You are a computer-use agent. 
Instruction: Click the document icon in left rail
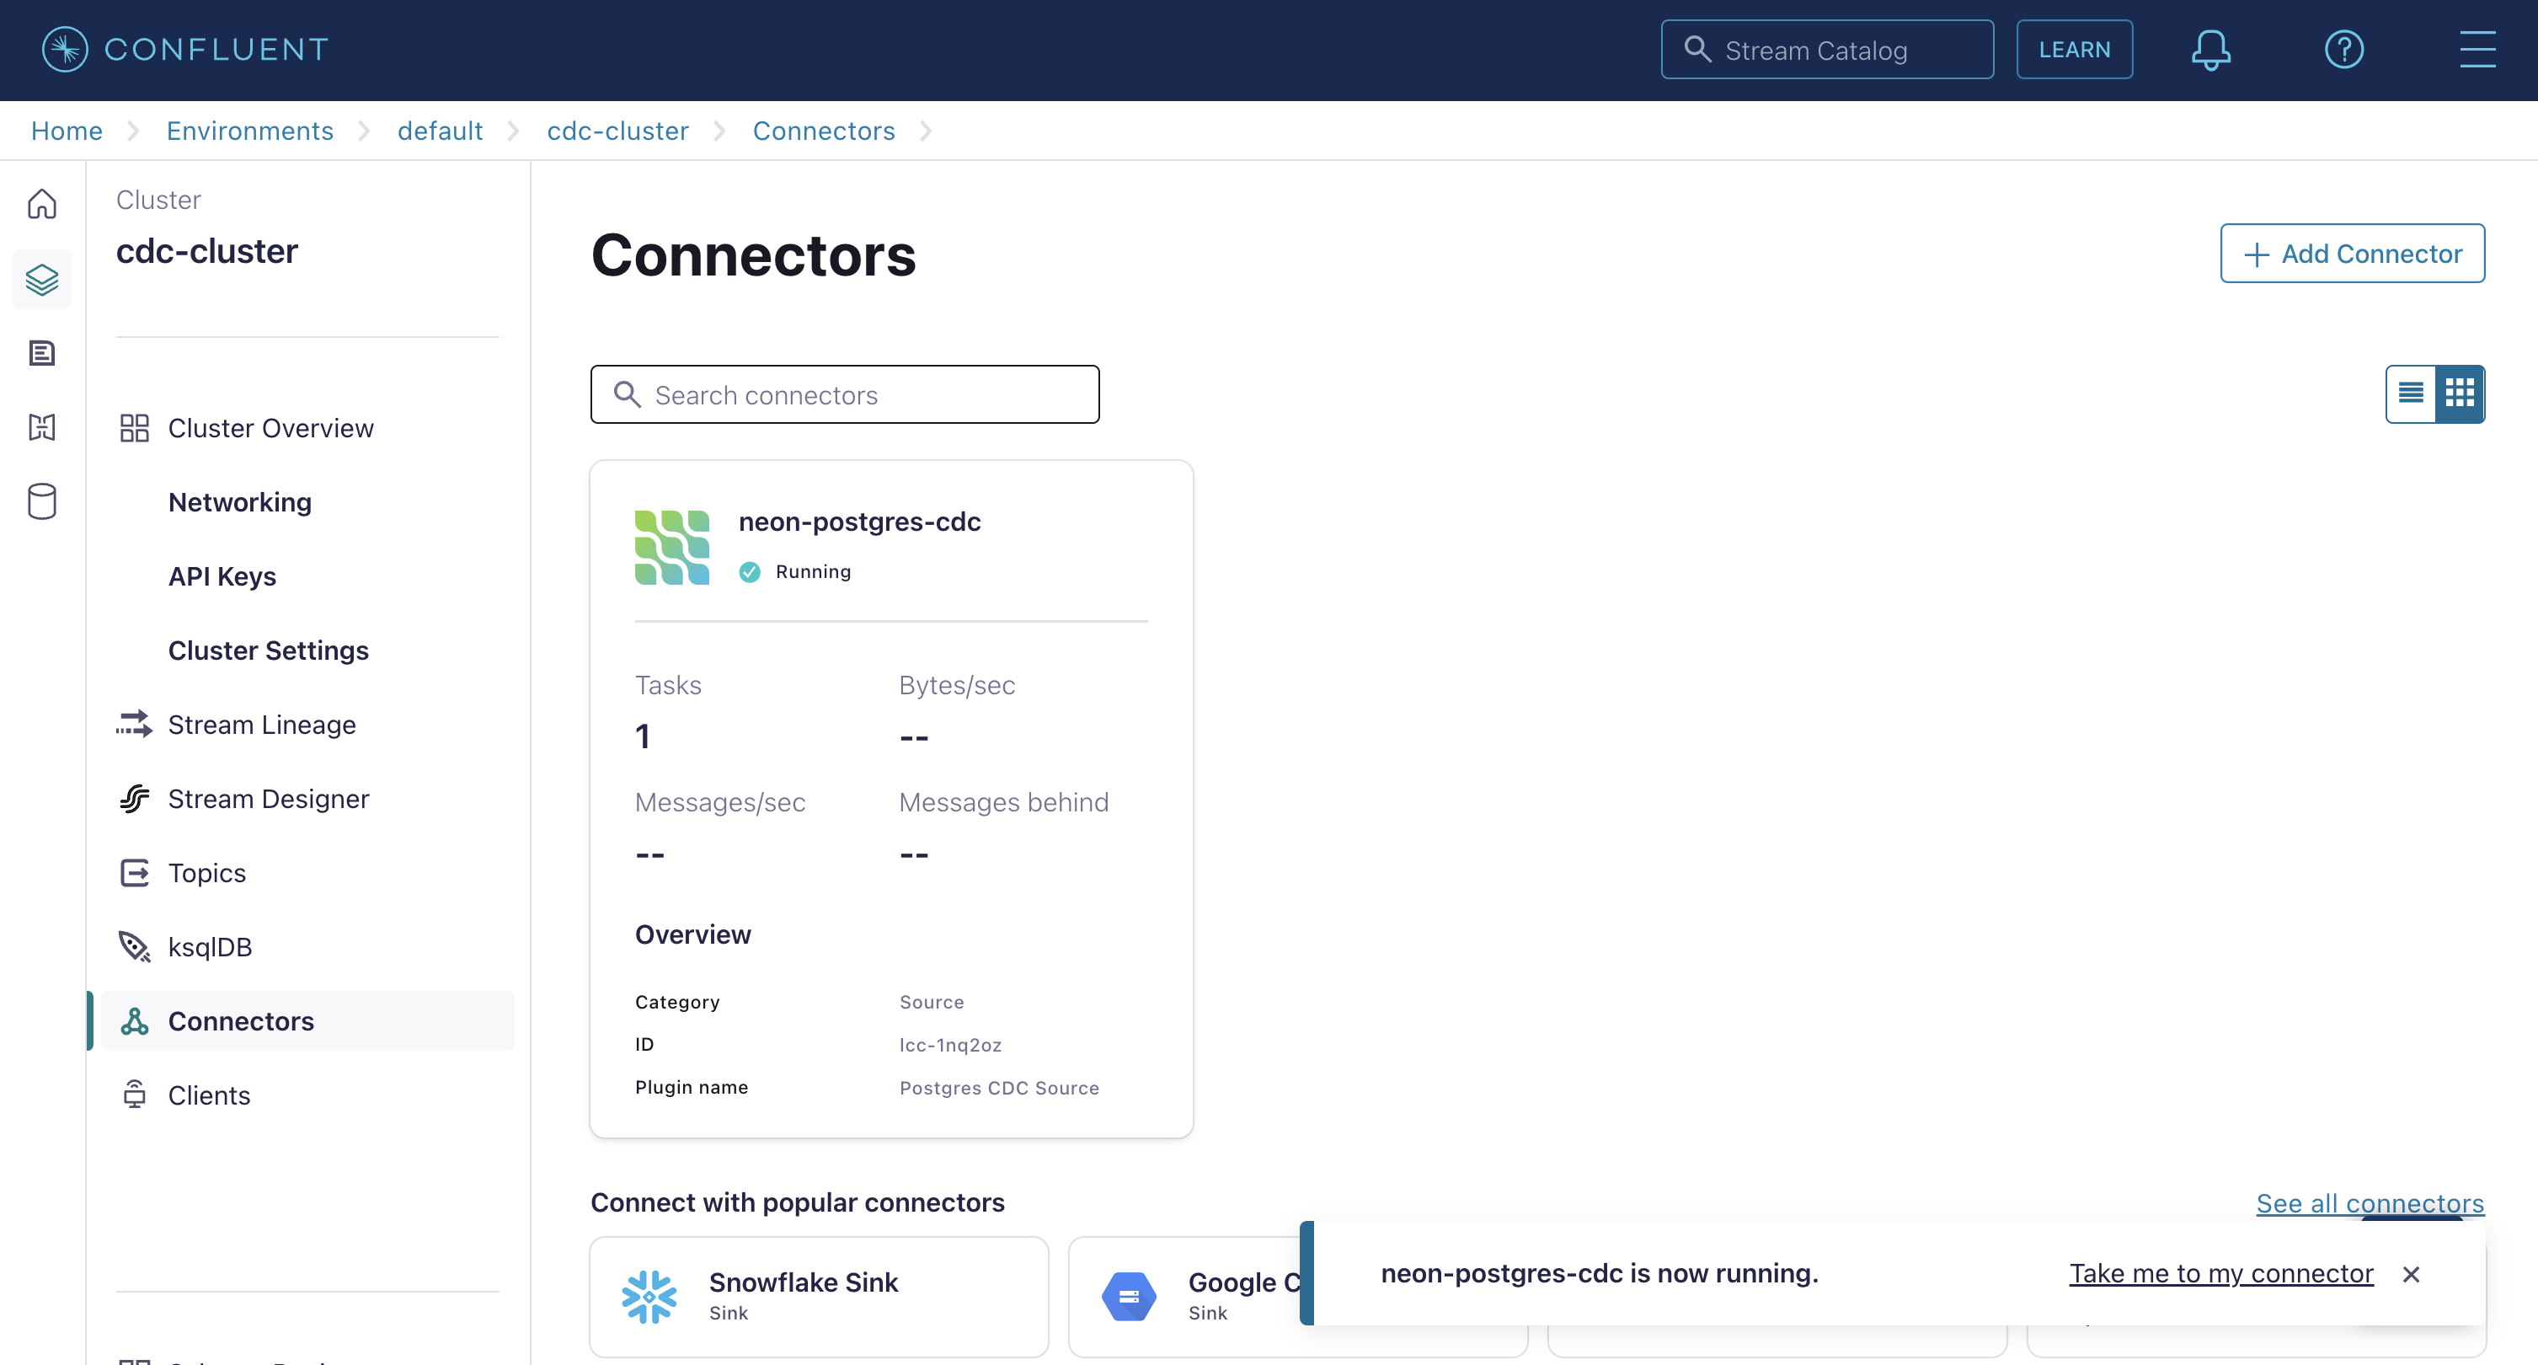41,353
